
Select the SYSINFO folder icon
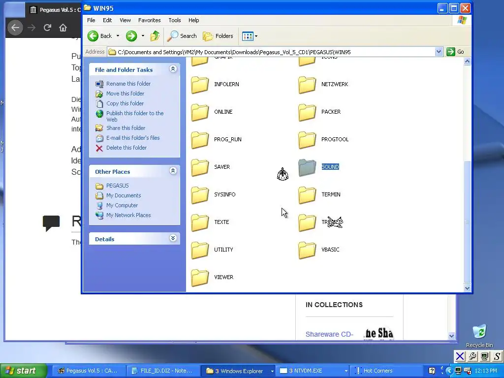coord(200,195)
